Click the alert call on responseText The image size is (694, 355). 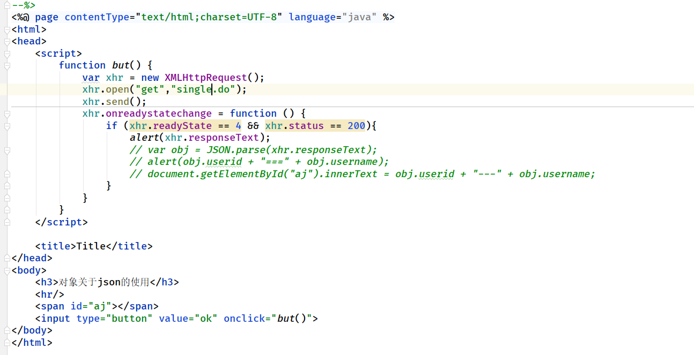point(200,138)
